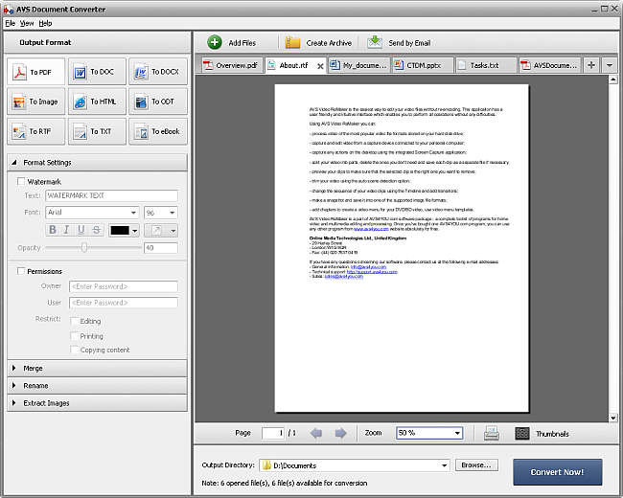Screen dimensions: 623x498
Task: Click the Send by Email icon
Action: pos(374,42)
